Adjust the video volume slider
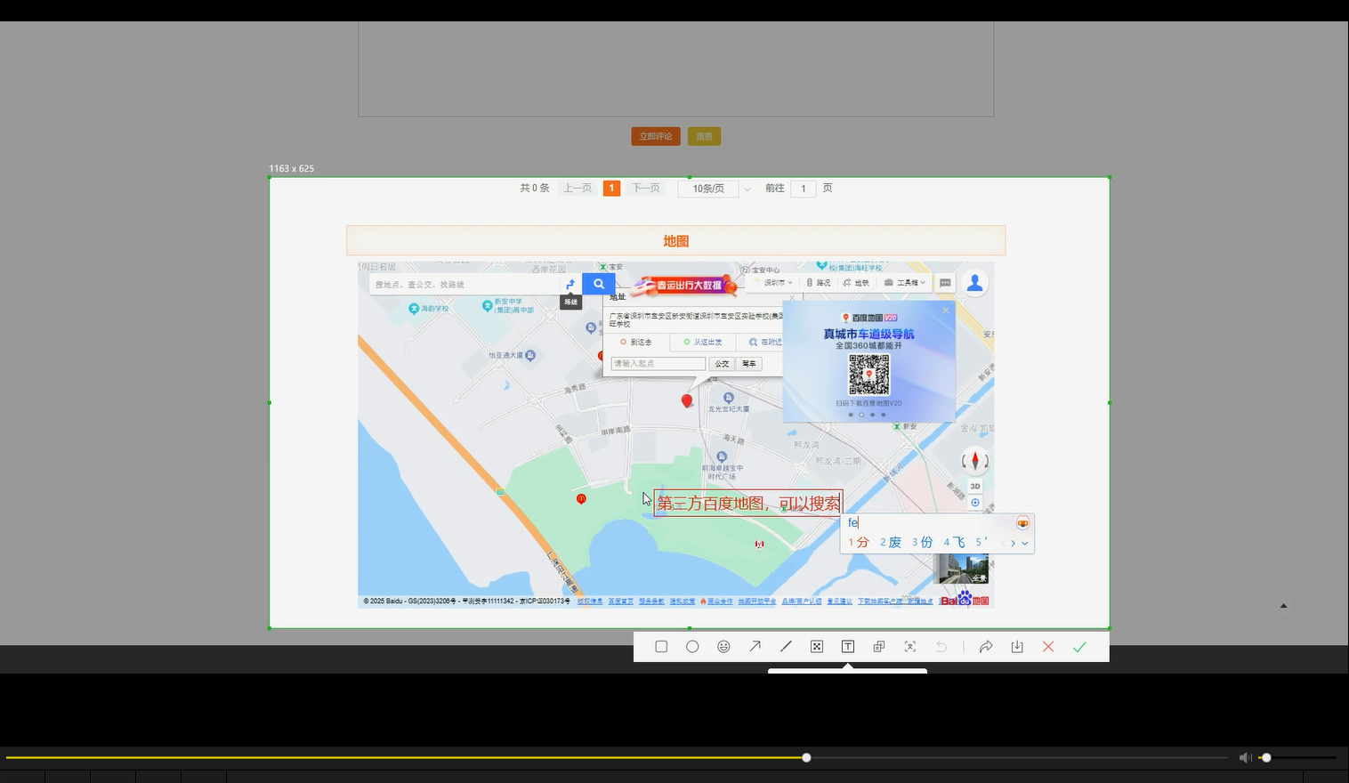The image size is (1349, 783). point(1297,758)
